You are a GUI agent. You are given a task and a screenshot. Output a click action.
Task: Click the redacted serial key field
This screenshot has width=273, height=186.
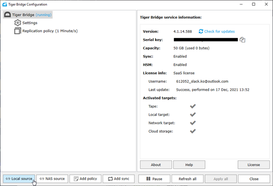pos(206,40)
